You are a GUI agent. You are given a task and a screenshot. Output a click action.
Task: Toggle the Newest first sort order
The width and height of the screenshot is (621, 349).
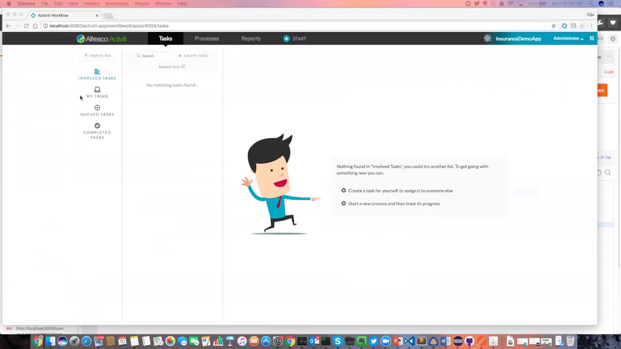172,67
